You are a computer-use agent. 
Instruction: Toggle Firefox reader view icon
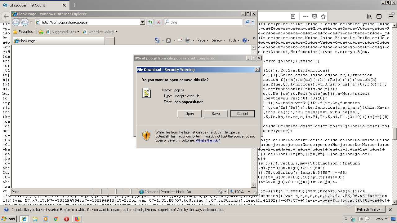pos(293,16)
